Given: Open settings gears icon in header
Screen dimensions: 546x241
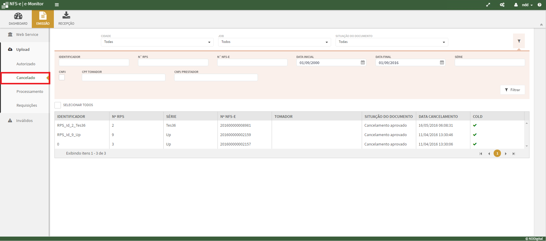Looking at the screenshot, I should pyautogui.click(x=502, y=5).
